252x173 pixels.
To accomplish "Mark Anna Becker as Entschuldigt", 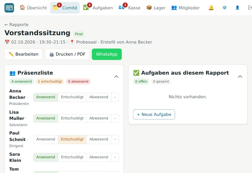I will point(72,97).
